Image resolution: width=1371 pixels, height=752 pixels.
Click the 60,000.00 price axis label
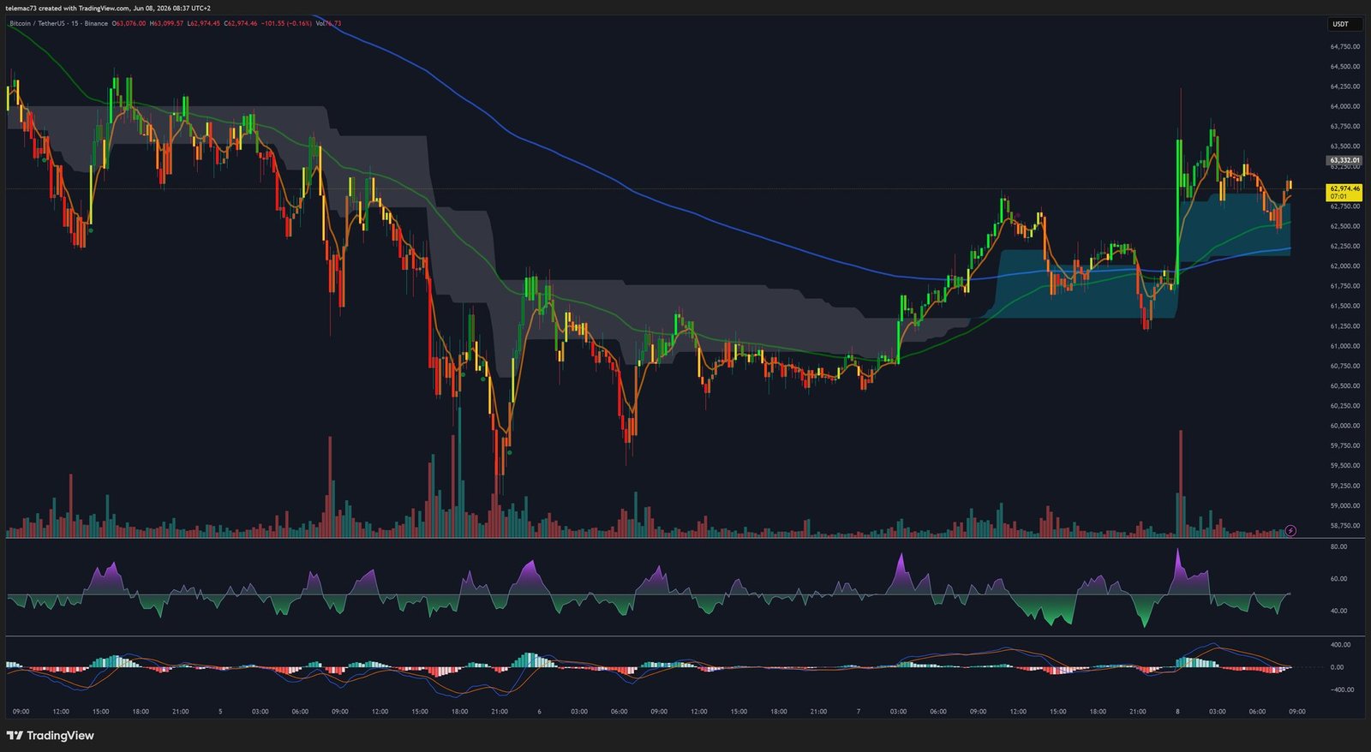click(x=1344, y=426)
